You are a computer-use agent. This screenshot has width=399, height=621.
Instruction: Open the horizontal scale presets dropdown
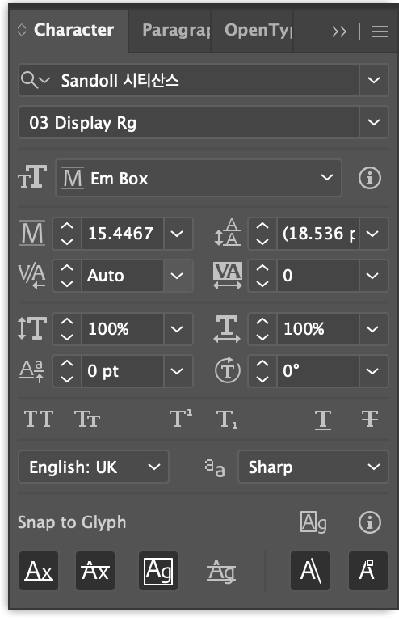[373, 329]
